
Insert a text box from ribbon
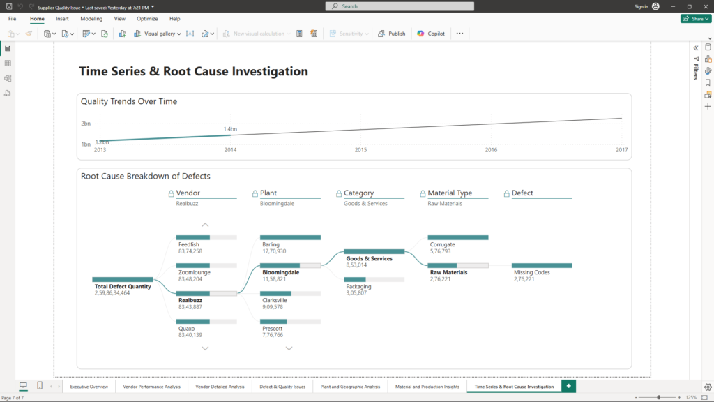190,33
